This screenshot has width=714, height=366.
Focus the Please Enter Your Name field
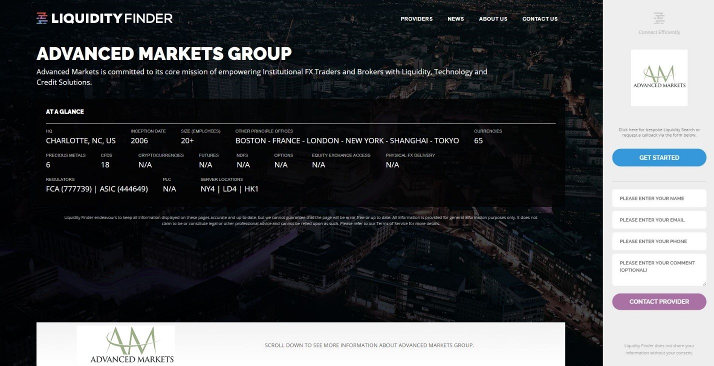point(659,198)
